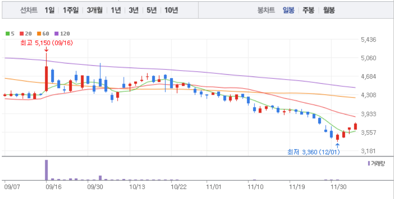Viewport: 394px width, 199px height.
Task: Click the 10/22 date label
Action: click(179, 187)
